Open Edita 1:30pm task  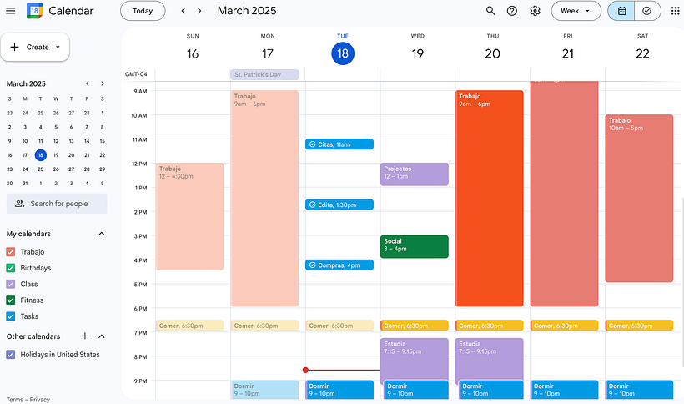(339, 205)
